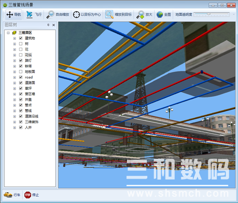The image size is (238, 203).
Task: Select the 三维装饰 layer name
Action: tap(32, 122)
